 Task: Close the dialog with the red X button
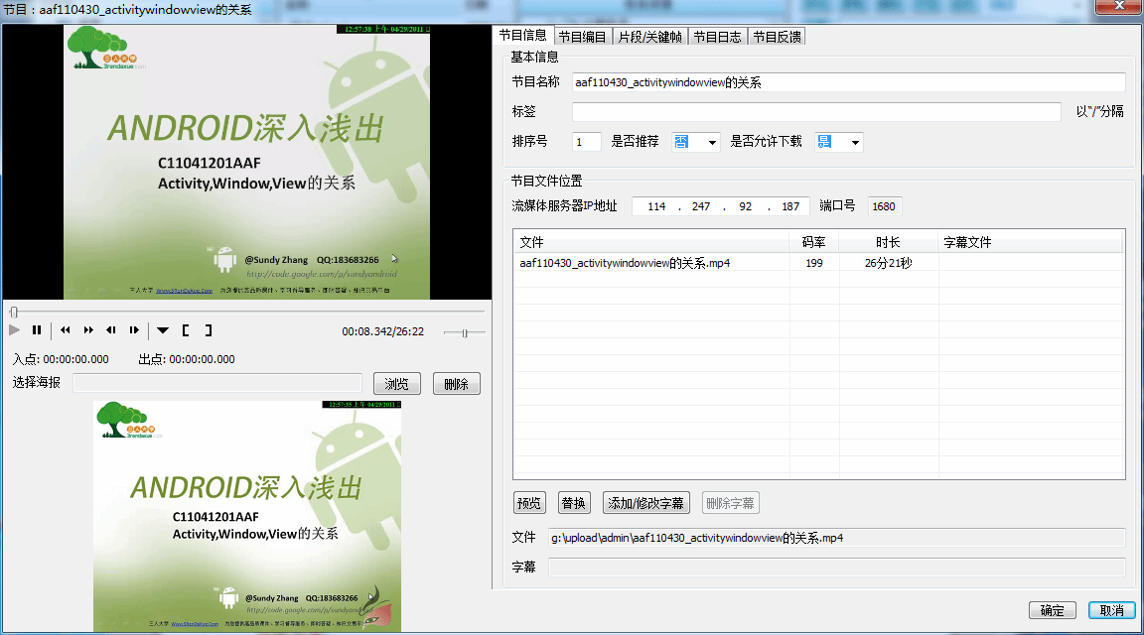1119,7
